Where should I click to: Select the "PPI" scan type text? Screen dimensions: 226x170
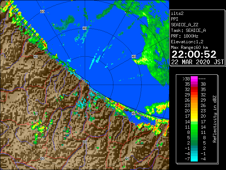point(174,19)
